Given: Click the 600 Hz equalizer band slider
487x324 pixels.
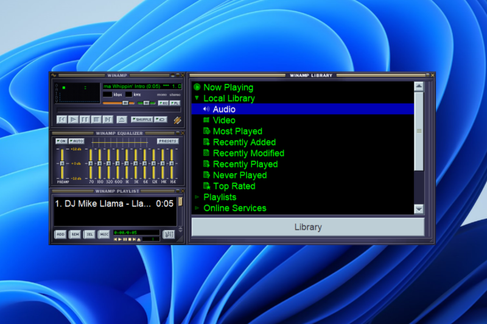Looking at the screenshot, I should tap(117, 164).
